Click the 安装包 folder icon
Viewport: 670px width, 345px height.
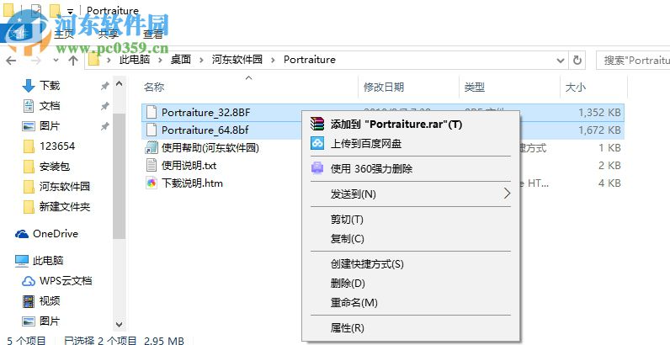coord(29,167)
